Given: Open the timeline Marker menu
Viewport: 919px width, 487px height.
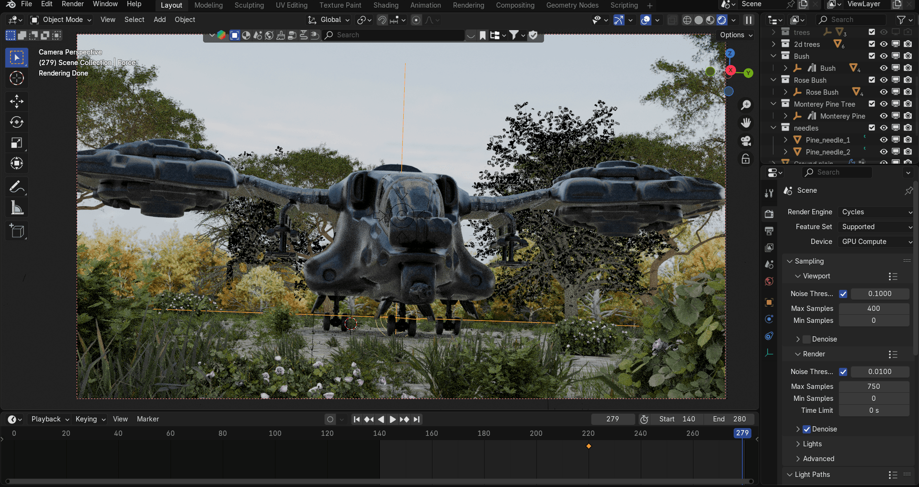Looking at the screenshot, I should [148, 419].
